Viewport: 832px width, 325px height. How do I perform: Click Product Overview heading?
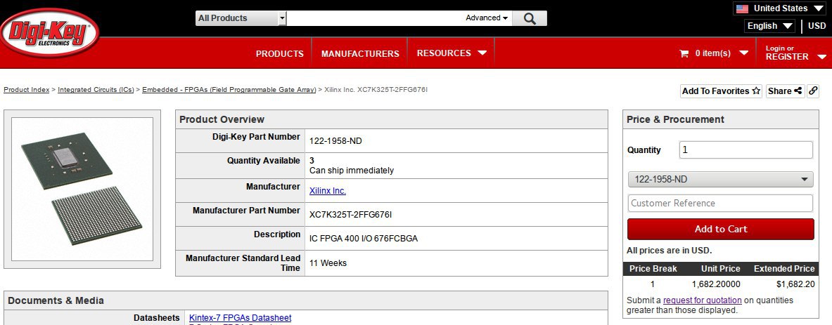point(222,119)
